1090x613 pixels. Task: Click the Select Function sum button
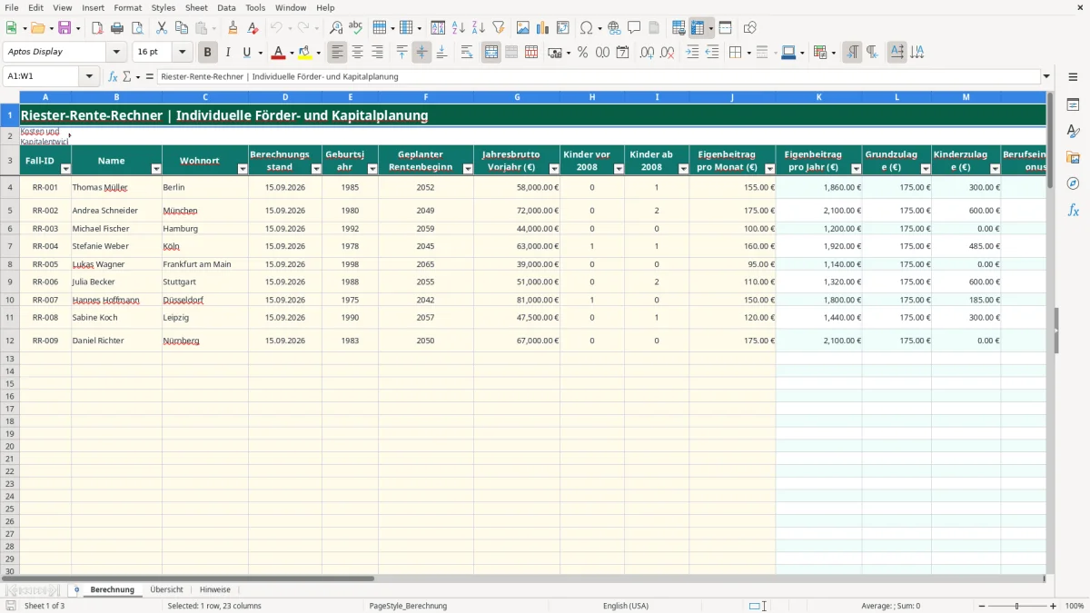(x=126, y=77)
